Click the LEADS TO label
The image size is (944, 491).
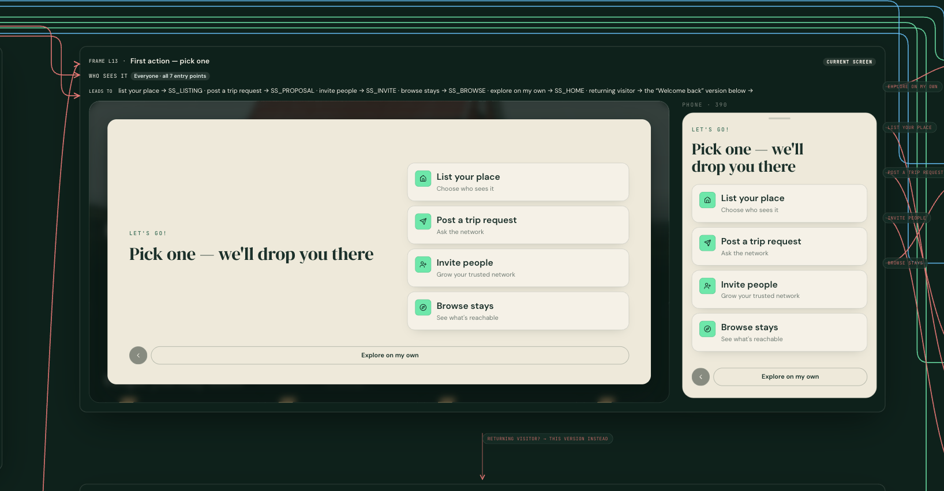[100, 91]
